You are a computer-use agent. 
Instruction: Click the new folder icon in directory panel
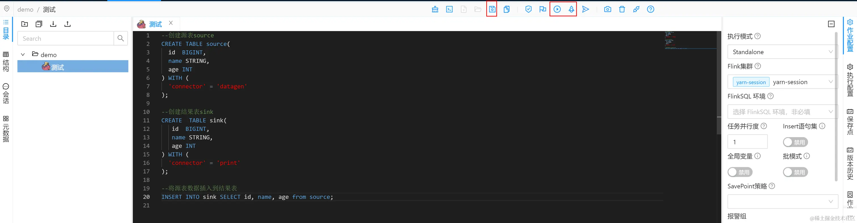(x=25, y=24)
